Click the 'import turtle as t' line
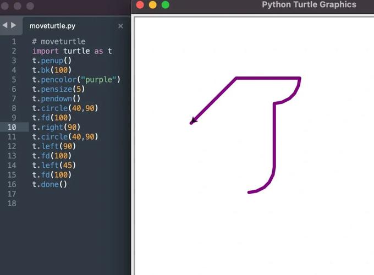Viewport: 374px width, 275px height. coord(72,51)
